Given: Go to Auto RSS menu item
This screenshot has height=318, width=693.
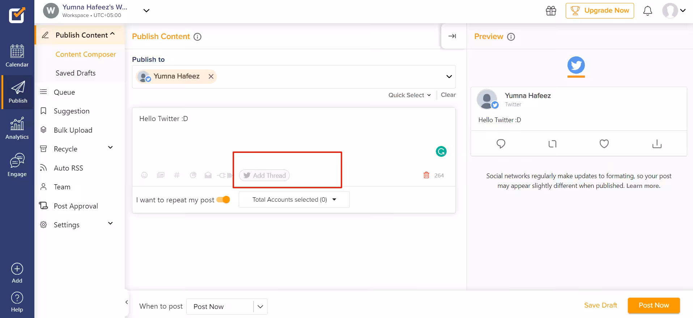Looking at the screenshot, I should coord(68,168).
